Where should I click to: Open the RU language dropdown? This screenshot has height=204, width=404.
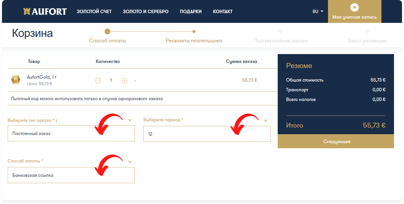(x=318, y=12)
